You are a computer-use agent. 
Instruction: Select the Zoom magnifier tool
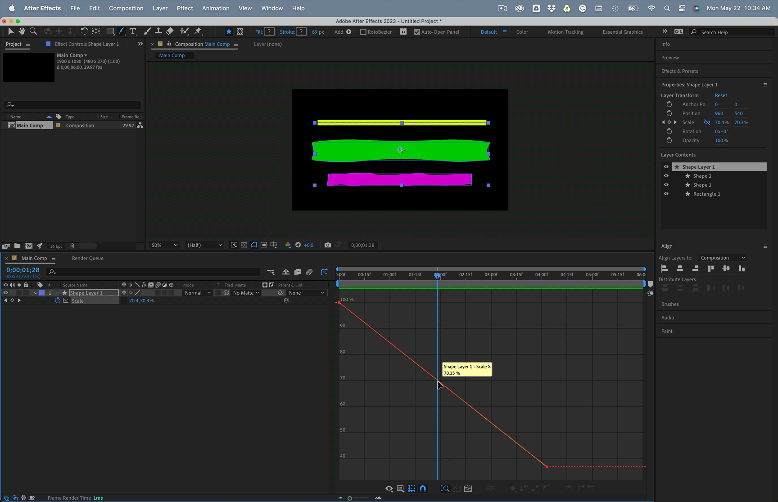(x=33, y=31)
